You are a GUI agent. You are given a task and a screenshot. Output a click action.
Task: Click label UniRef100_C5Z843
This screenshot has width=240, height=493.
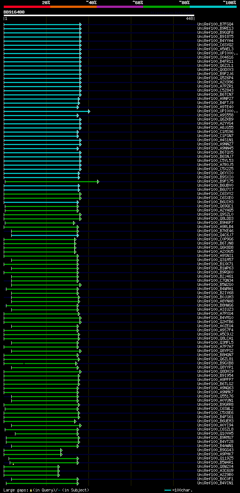click(x=215, y=91)
